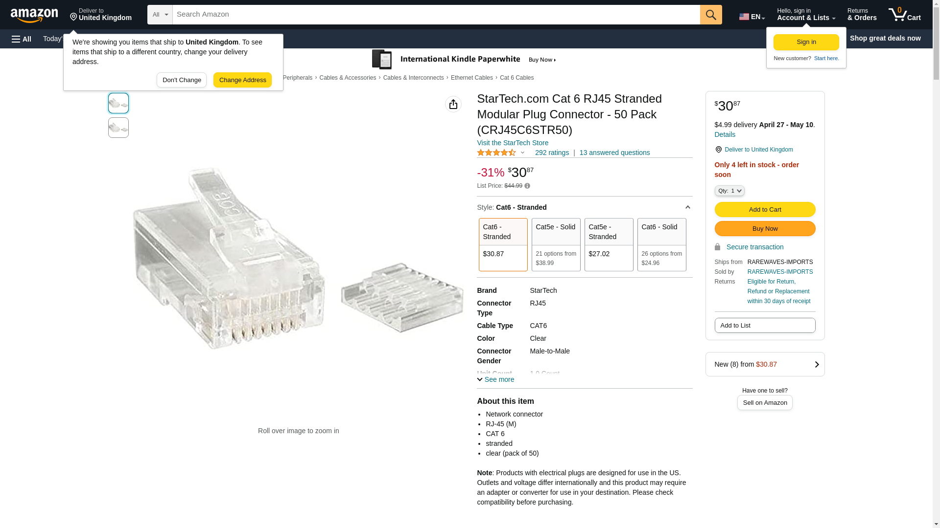Select the Cat5e - Solid style option
Screen dimensions: 940x528
(556, 244)
